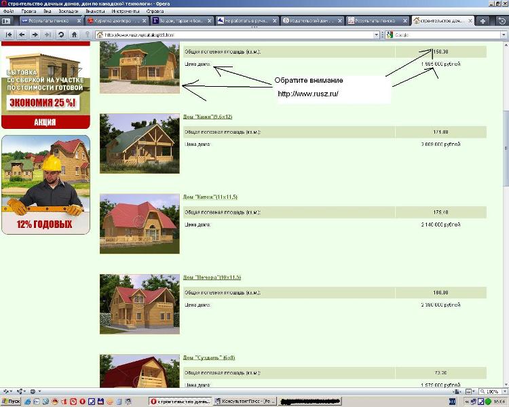Switch to the 'Курятко дни-поро' tab
Image resolution: width=509 pixels, height=407 pixels.
[114, 21]
